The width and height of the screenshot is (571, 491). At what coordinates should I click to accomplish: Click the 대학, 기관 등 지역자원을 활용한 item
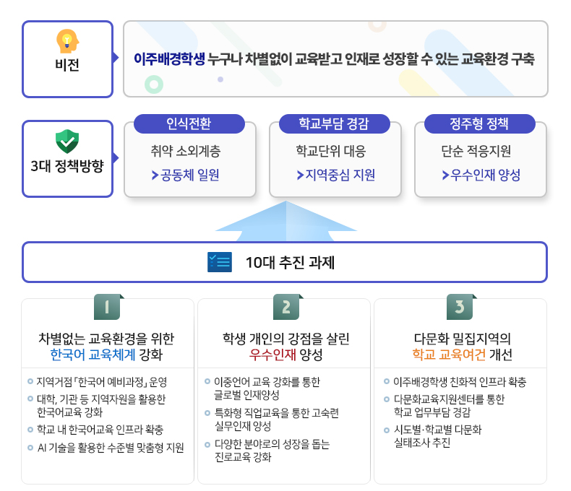click(x=101, y=406)
